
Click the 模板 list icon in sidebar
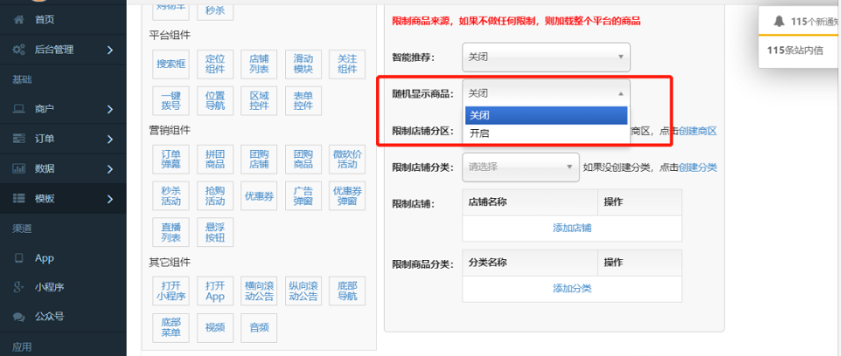18,199
